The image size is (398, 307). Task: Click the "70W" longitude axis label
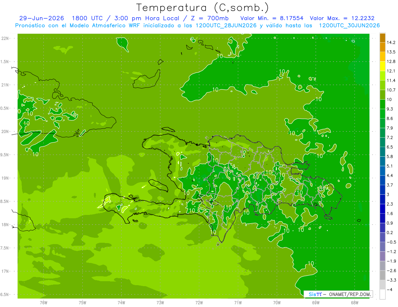277,303
